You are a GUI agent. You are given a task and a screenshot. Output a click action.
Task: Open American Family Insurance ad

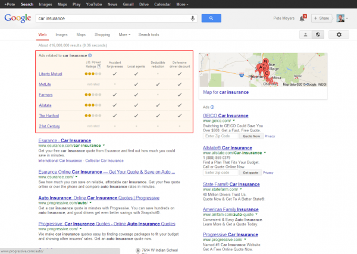point(231,209)
